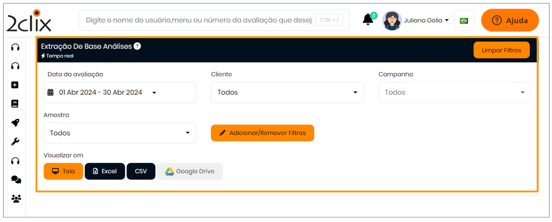The width and height of the screenshot is (552, 222).
Task: Click the Adicionar/Remover Filtros button
Action: click(x=262, y=133)
